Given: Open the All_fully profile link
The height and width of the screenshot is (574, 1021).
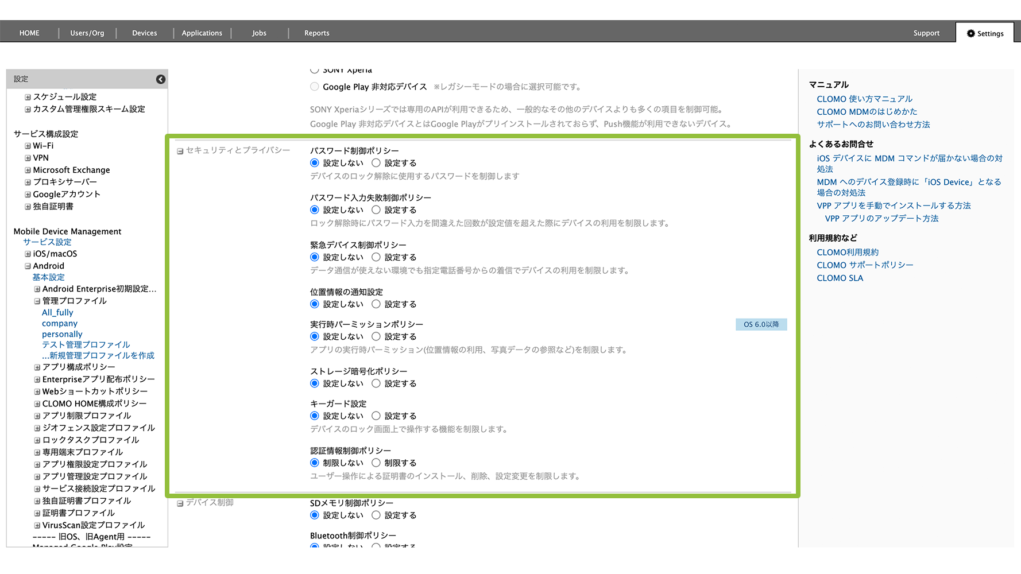Looking at the screenshot, I should (57, 312).
